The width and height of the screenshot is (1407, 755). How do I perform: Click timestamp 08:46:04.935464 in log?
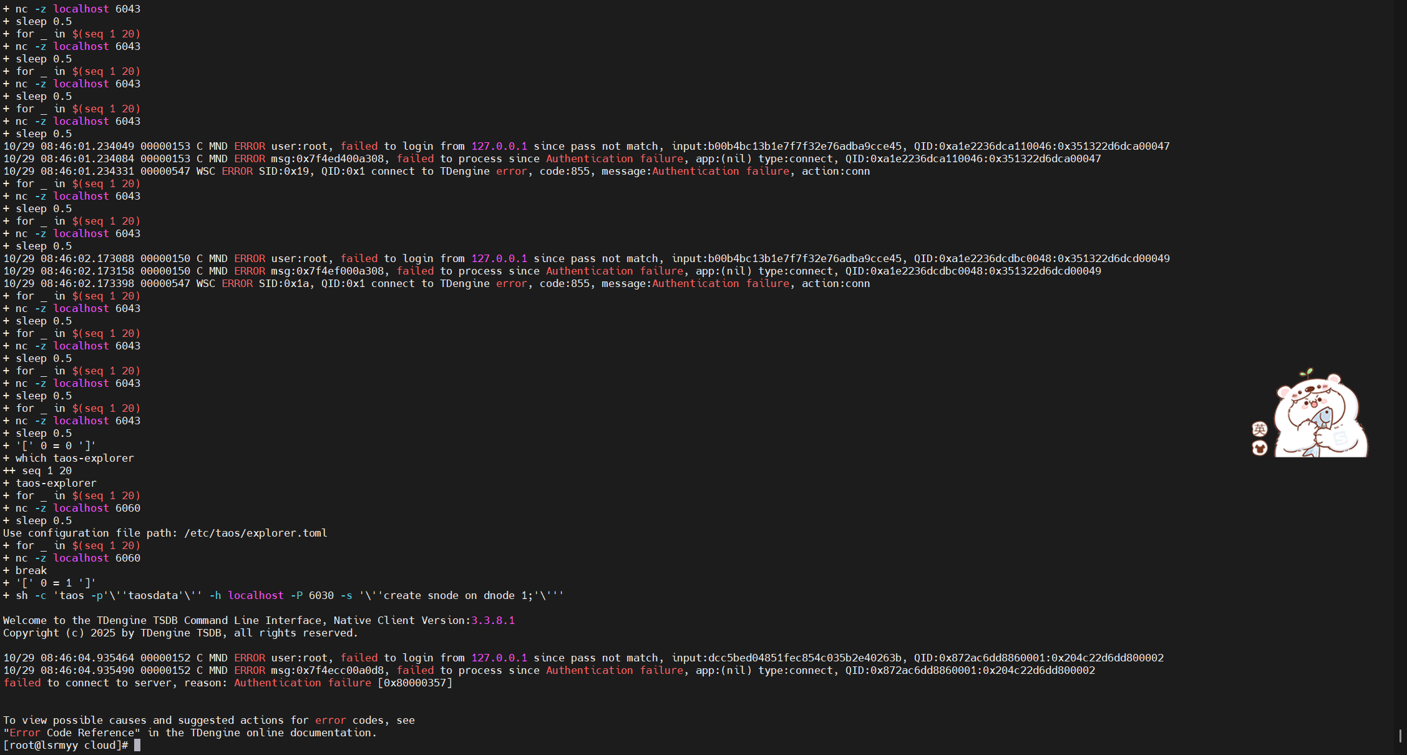pyautogui.click(x=87, y=658)
